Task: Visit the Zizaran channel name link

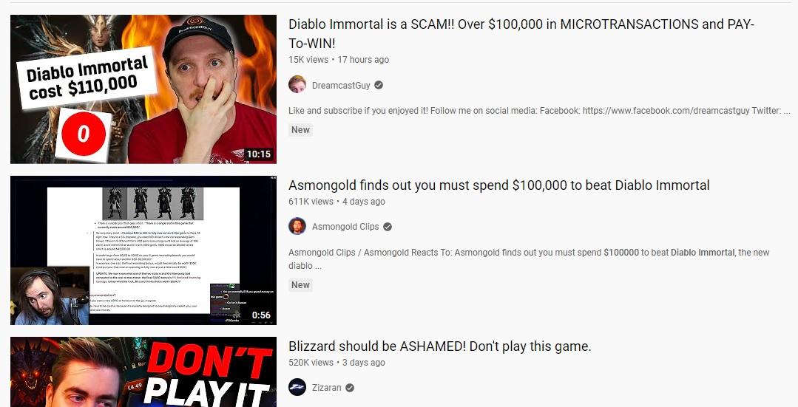Action: (x=327, y=388)
